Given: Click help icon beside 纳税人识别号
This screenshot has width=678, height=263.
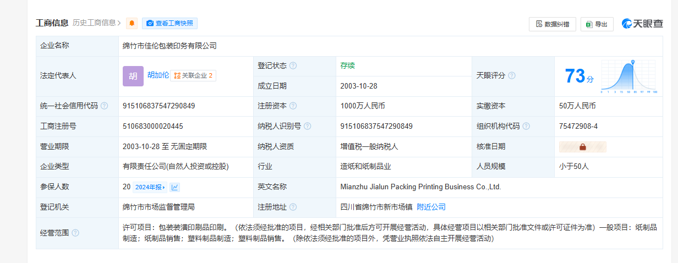Looking at the screenshot, I should tap(307, 126).
